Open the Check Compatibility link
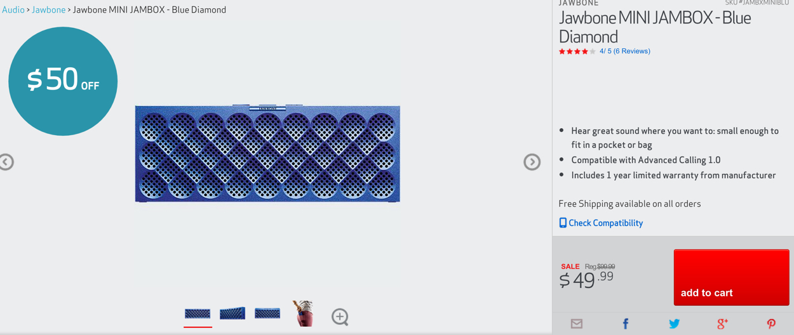The width and height of the screenshot is (794, 335). (x=605, y=223)
